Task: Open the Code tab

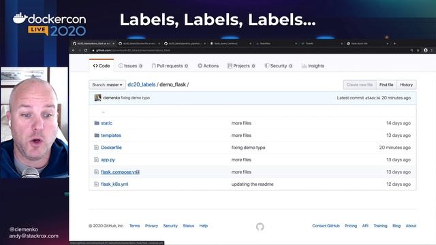Action: 102,66
